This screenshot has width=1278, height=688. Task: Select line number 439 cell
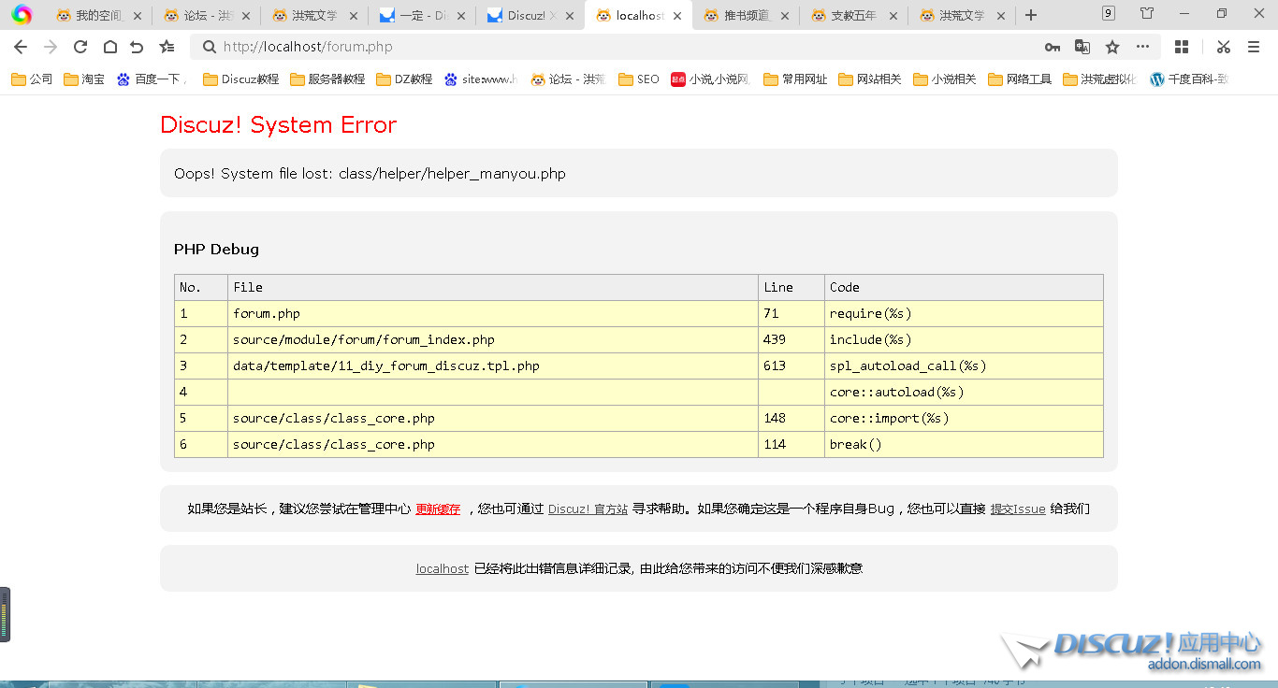coord(791,339)
